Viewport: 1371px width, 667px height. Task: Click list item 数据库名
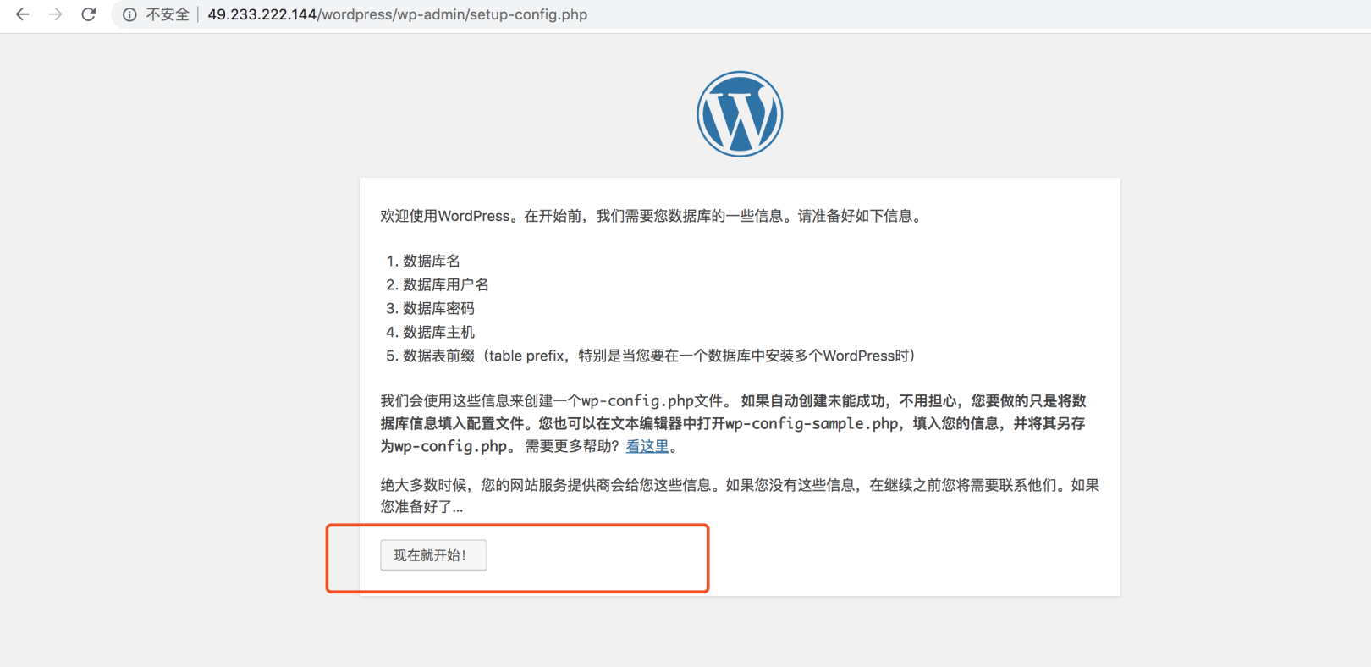(x=432, y=261)
